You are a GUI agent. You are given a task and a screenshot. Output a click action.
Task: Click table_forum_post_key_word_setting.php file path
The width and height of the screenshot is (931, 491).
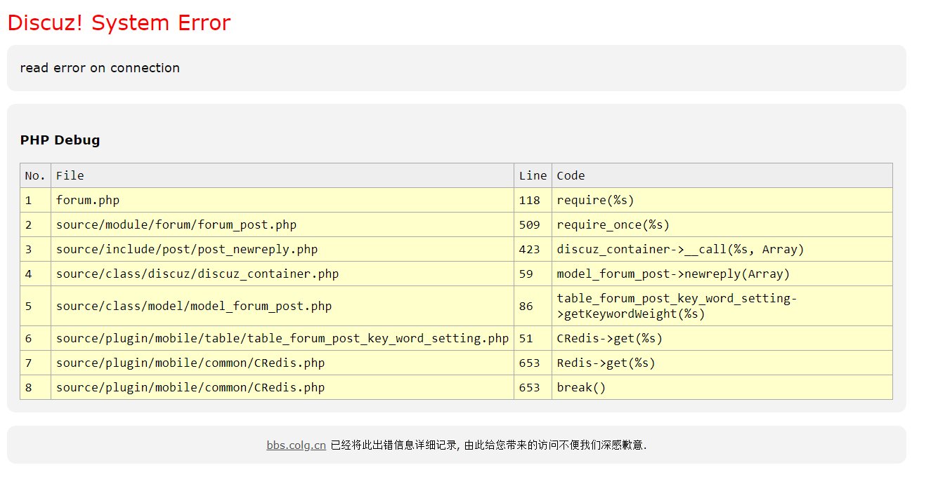(282, 338)
